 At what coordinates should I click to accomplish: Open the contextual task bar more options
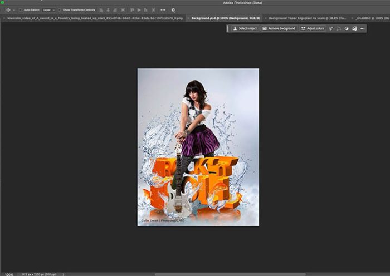[x=362, y=28]
